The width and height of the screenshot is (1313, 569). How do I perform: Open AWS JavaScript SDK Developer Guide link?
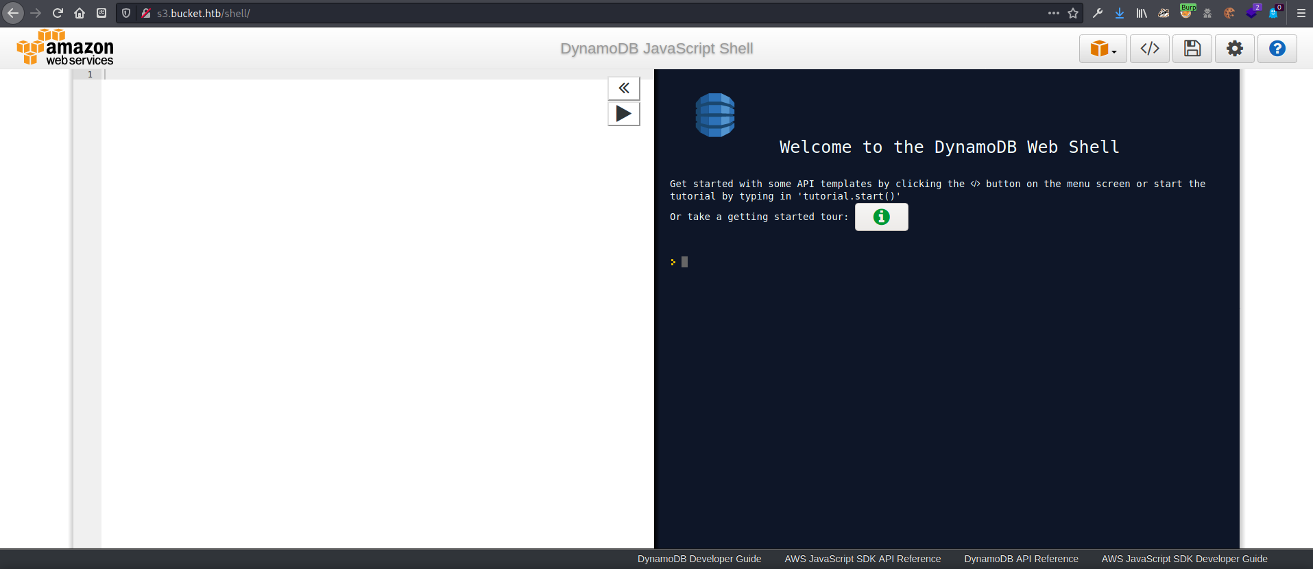tap(1184, 559)
